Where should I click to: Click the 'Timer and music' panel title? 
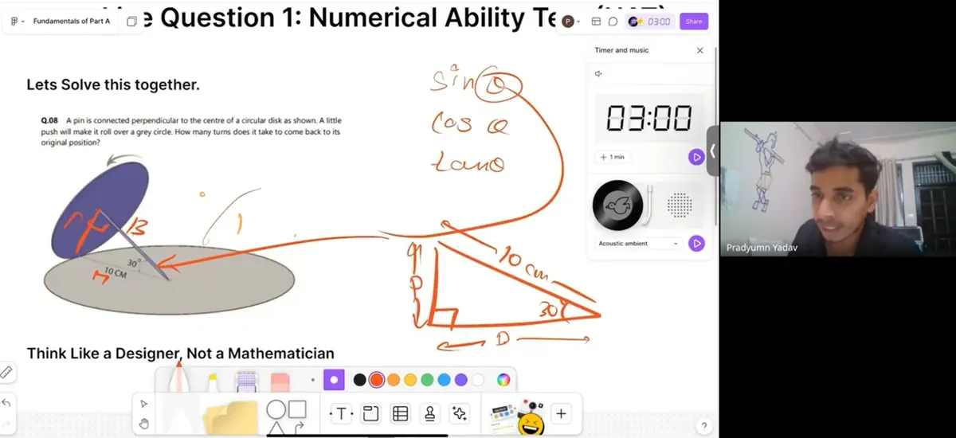pyautogui.click(x=621, y=50)
